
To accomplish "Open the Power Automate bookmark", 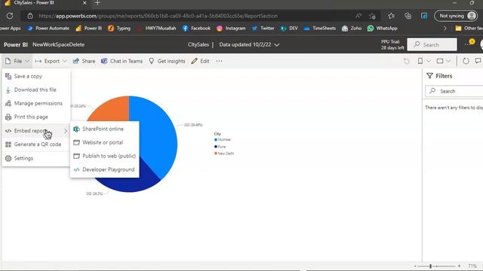I will click(x=48, y=29).
